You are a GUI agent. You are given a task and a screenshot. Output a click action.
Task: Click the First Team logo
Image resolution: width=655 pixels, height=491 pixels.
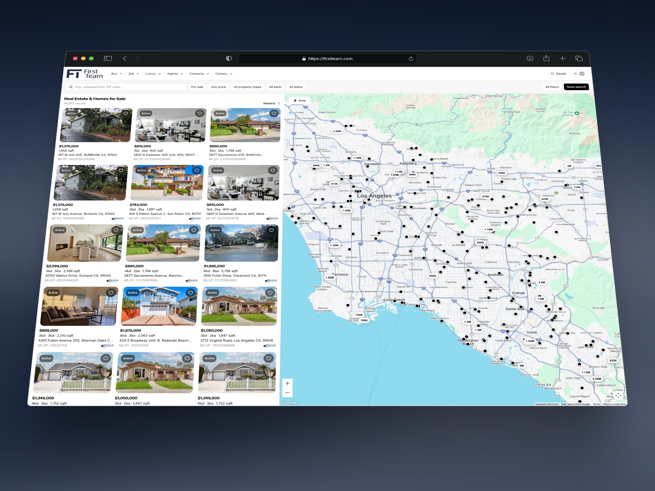pos(85,74)
